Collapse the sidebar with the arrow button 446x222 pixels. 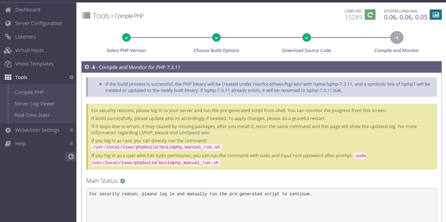71,156
